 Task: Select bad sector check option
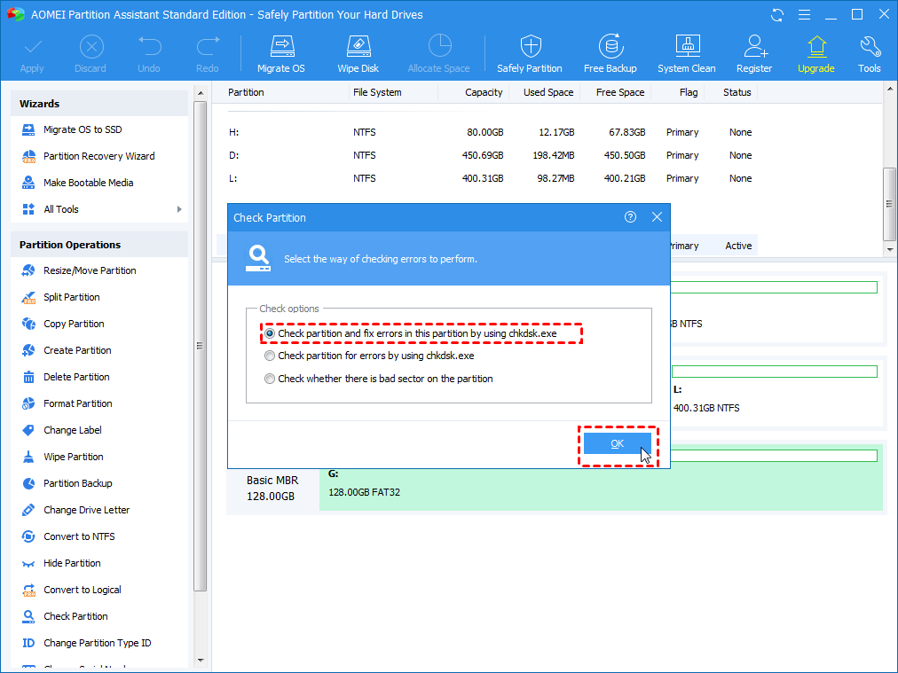[379, 379]
